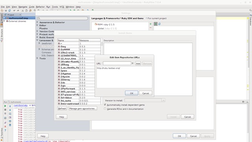This screenshot has height=142, width=252.
Task: Click the Clear All trash icon in Run panel
Action: click(x=10, y=125)
